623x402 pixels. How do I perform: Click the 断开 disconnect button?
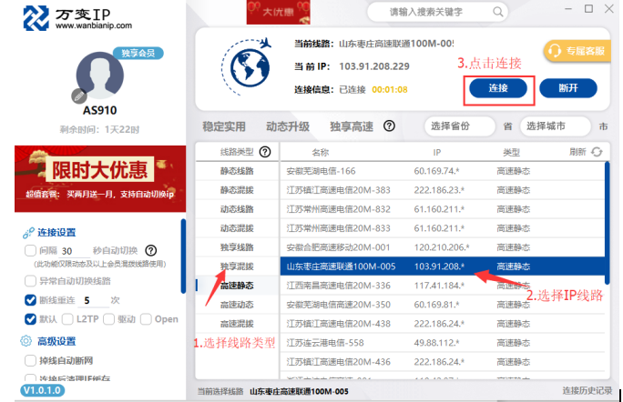(568, 88)
